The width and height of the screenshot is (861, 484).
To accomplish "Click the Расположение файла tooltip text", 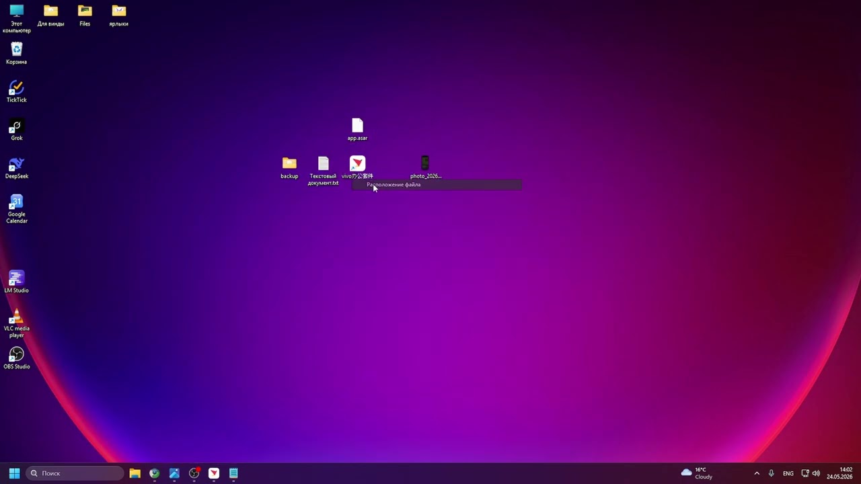I will (x=394, y=185).
